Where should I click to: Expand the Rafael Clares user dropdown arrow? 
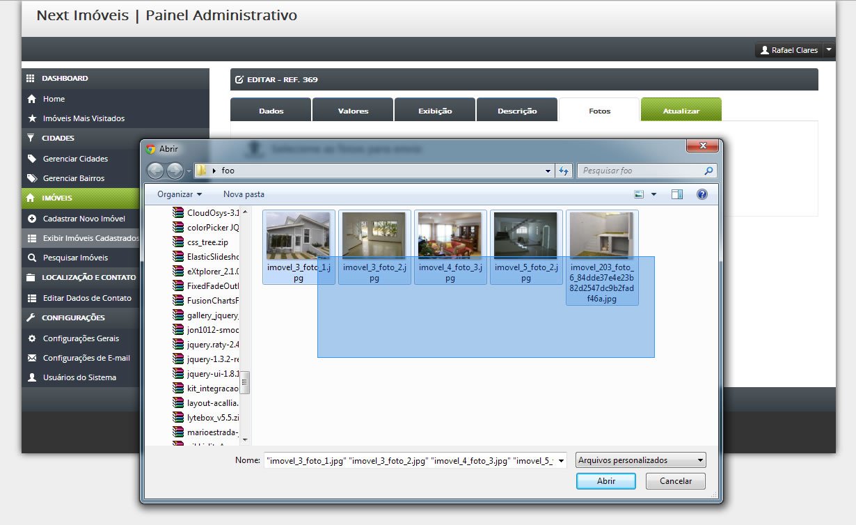[x=828, y=50]
